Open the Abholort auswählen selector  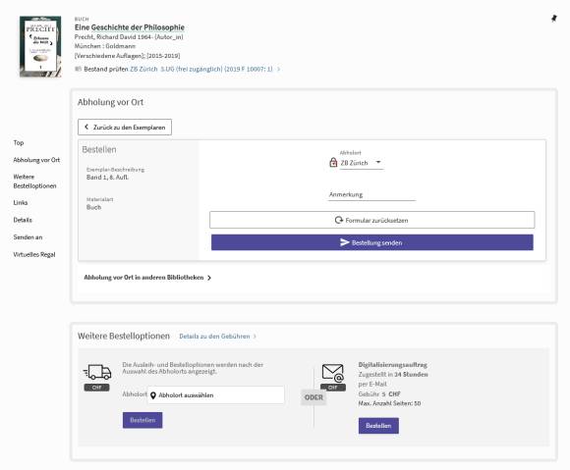pos(216,394)
